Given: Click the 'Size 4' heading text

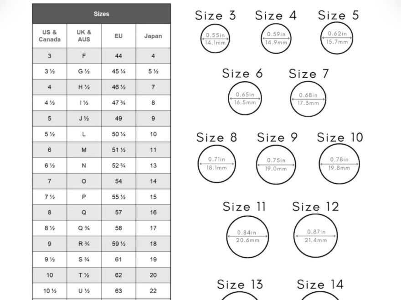Looking at the screenshot, I should [276, 15].
